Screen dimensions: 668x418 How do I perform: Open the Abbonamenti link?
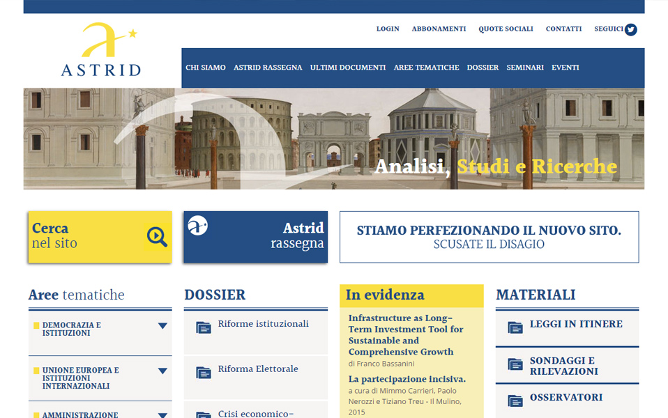[439, 29]
